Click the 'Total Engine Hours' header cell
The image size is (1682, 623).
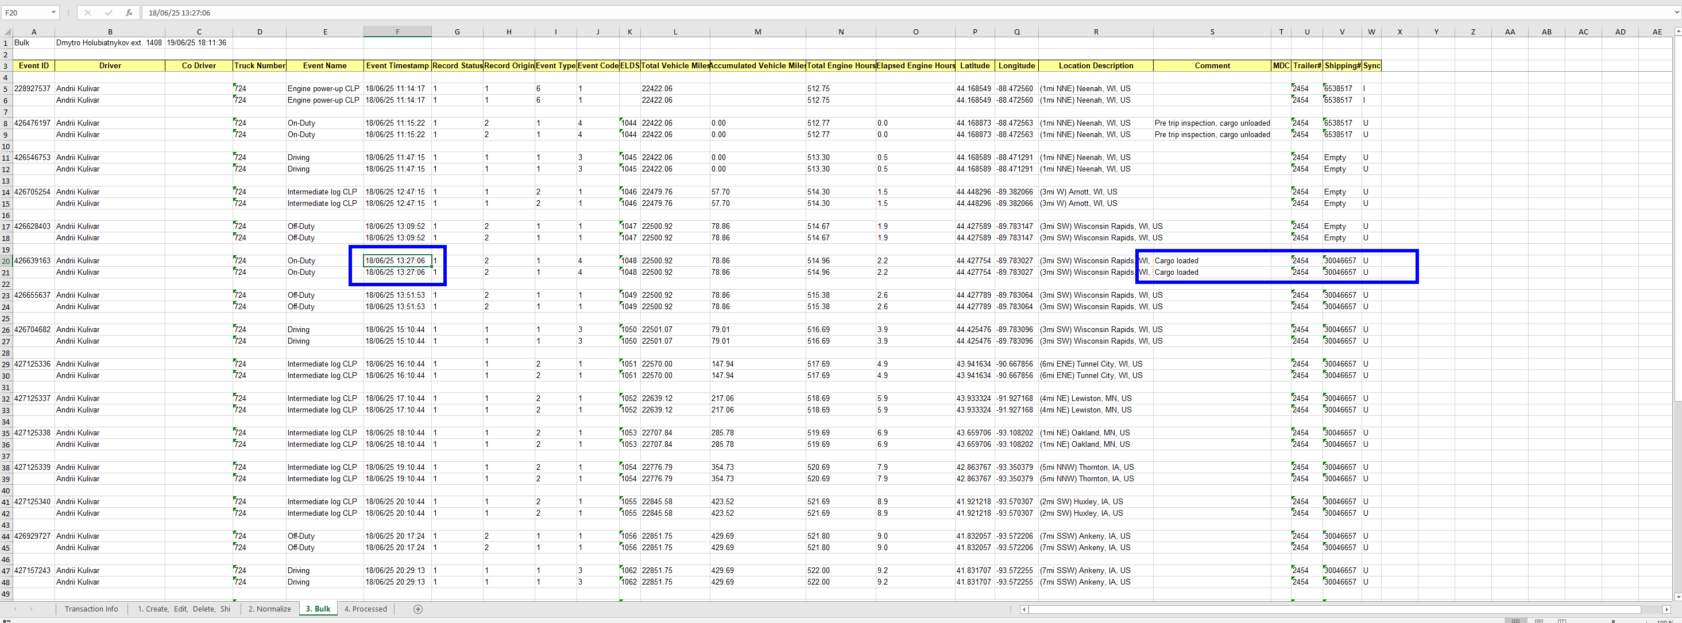[x=841, y=66]
